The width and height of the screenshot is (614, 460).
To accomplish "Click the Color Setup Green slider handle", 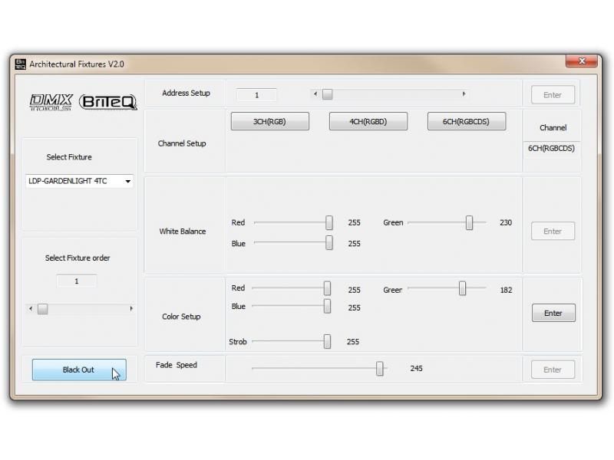I will pyautogui.click(x=463, y=288).
